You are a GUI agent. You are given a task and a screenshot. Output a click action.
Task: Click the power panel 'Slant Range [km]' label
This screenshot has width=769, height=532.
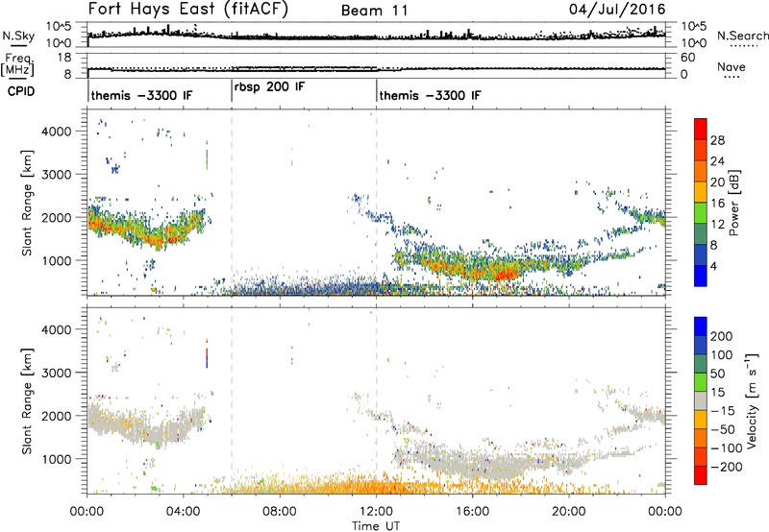tap(27, 203)
